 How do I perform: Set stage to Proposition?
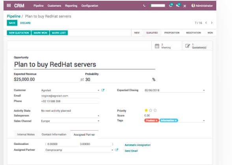172,33
